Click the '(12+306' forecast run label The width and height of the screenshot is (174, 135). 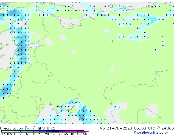(x=166, y=128)
